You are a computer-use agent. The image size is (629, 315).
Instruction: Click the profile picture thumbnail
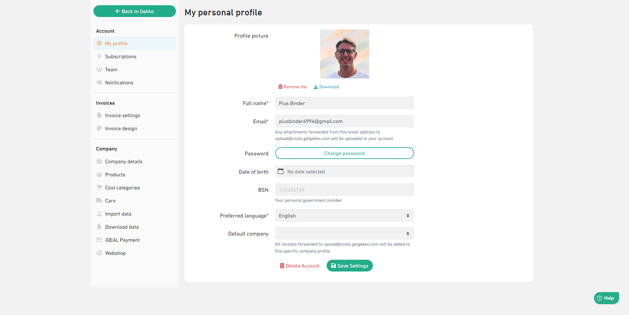344,54
